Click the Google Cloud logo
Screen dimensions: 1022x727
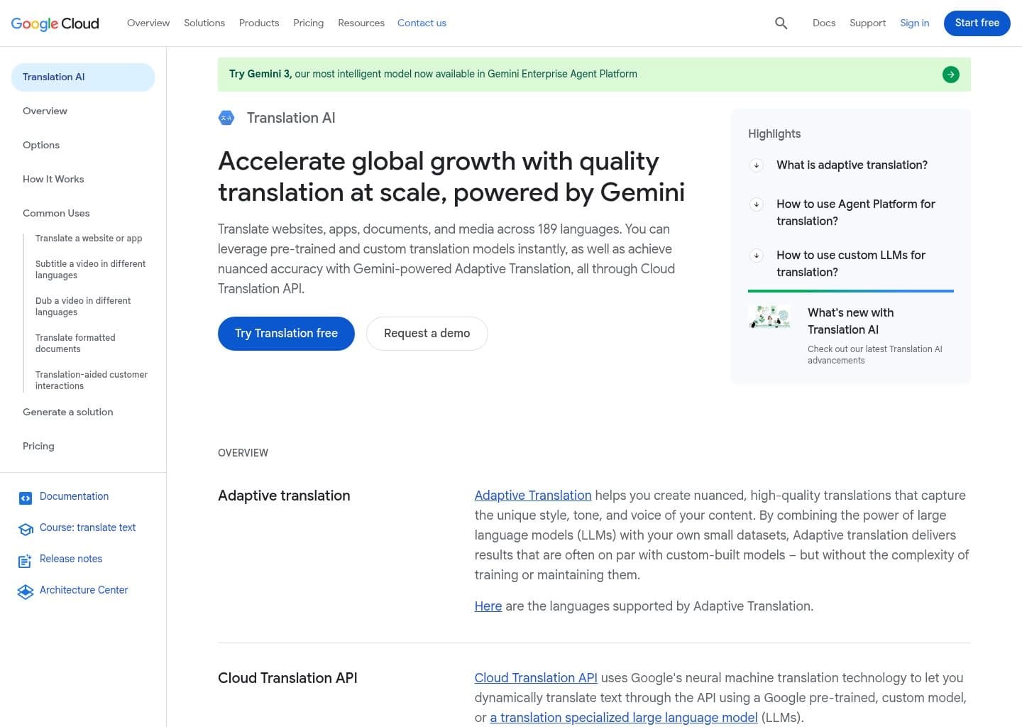(x=55, y=23)
